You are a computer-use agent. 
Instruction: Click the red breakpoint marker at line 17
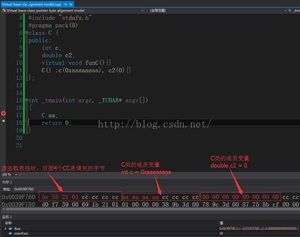3,113
